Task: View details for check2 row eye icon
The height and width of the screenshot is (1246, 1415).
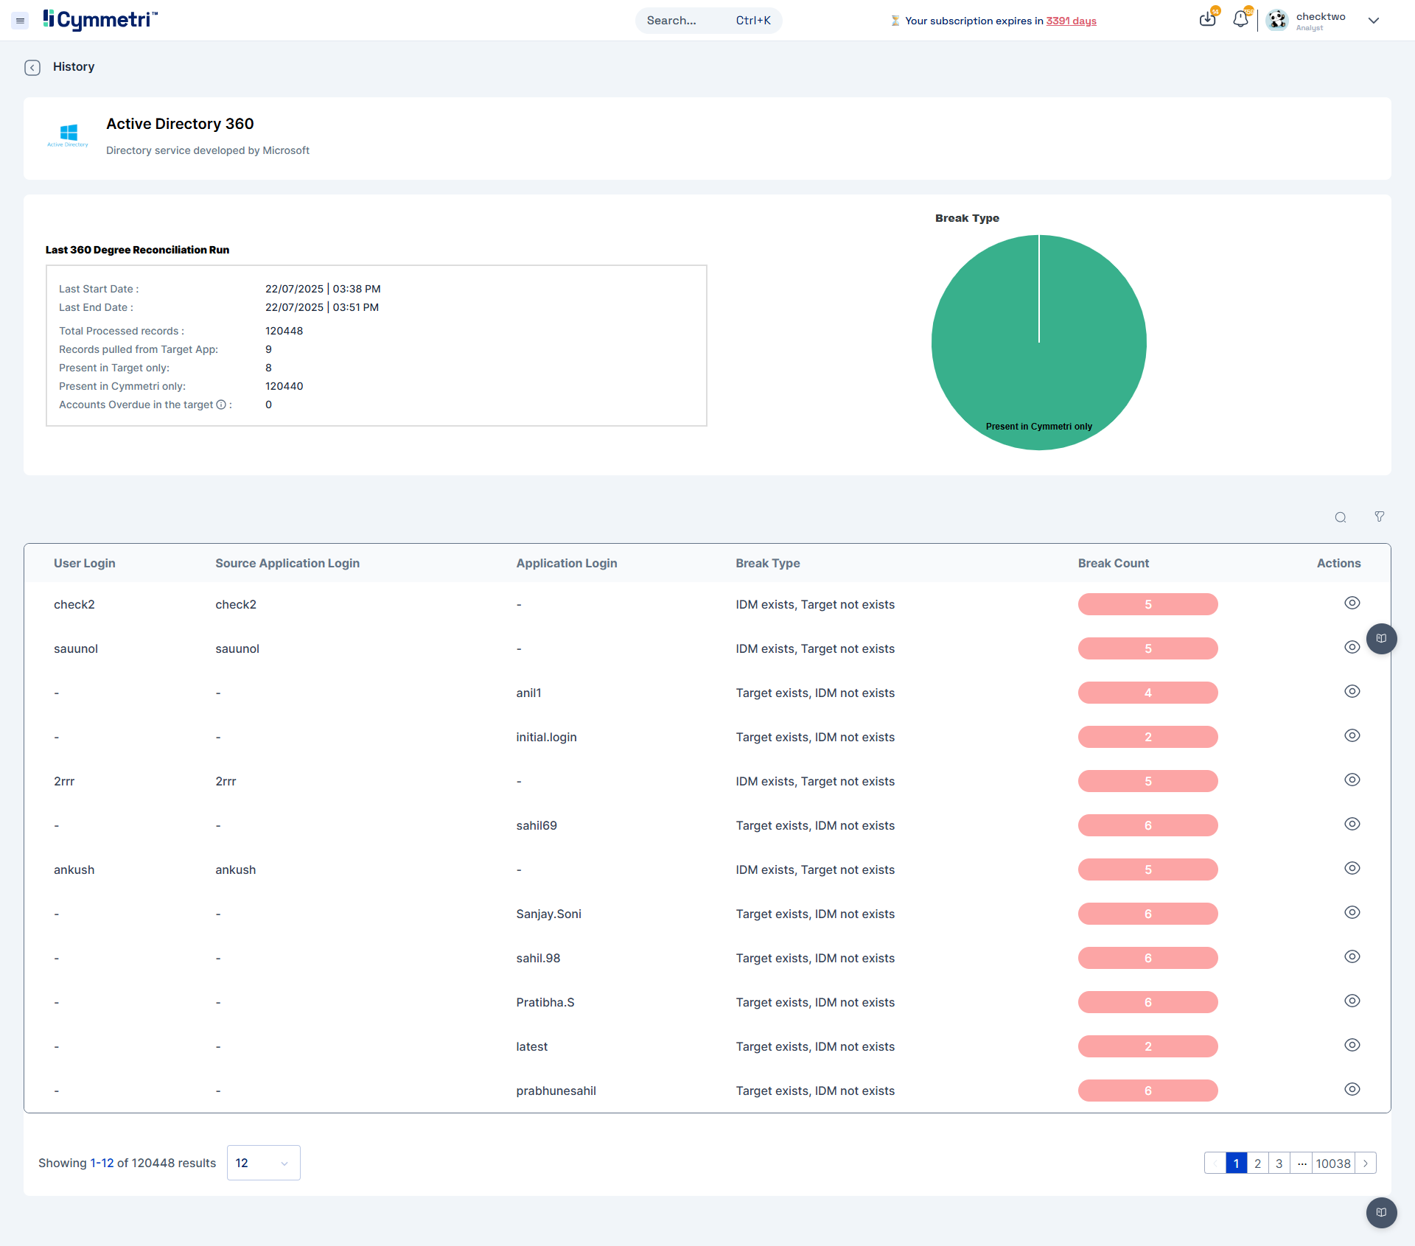Action: (x=1352, y=603)
